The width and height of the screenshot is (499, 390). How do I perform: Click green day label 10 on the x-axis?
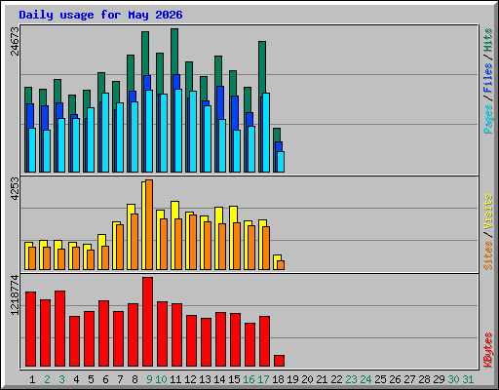tap(161, 379)
